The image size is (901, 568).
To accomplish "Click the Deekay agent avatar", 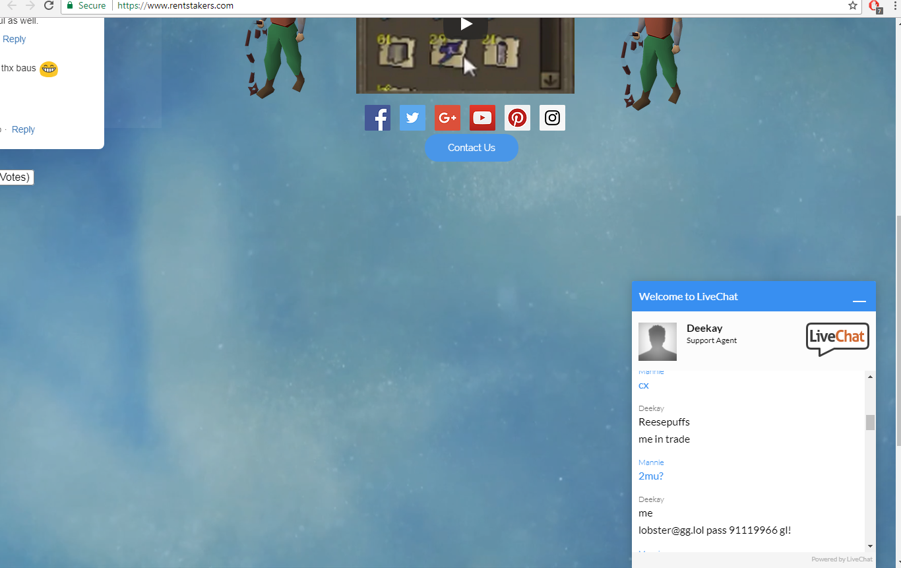I will [x=658, y=342].
